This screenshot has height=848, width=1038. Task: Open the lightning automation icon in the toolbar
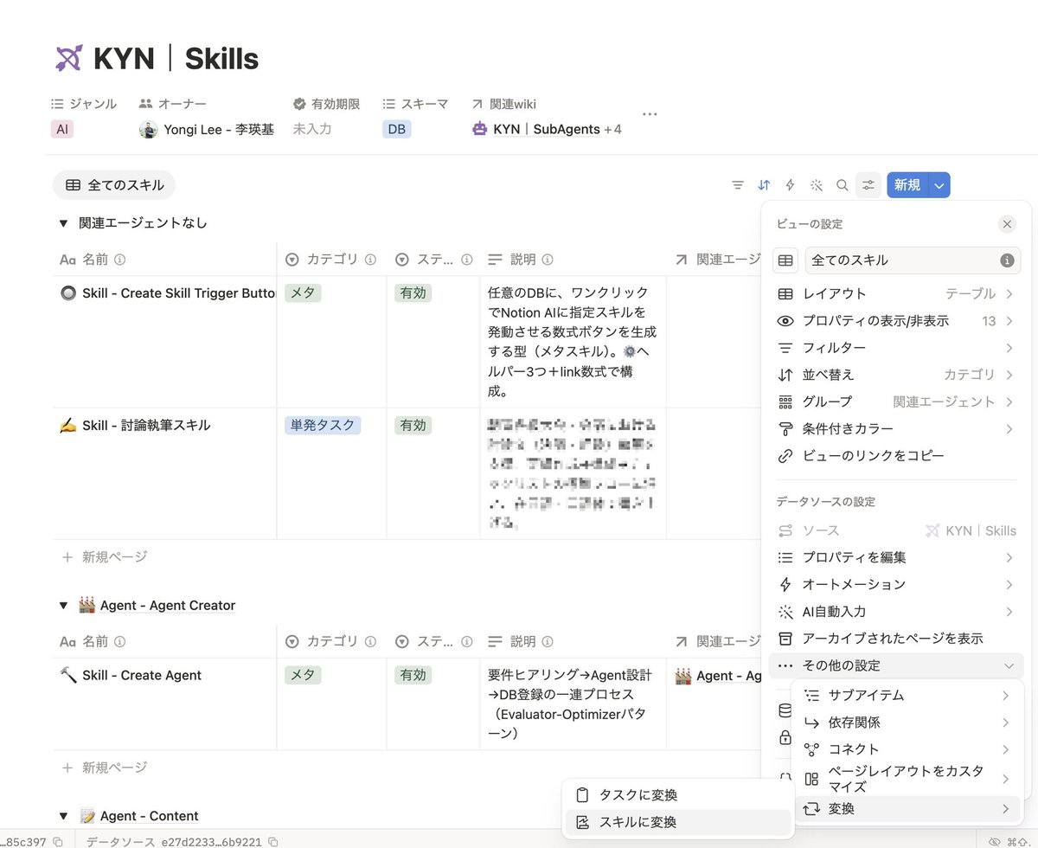pyautogui.click(x=790, y=184)
